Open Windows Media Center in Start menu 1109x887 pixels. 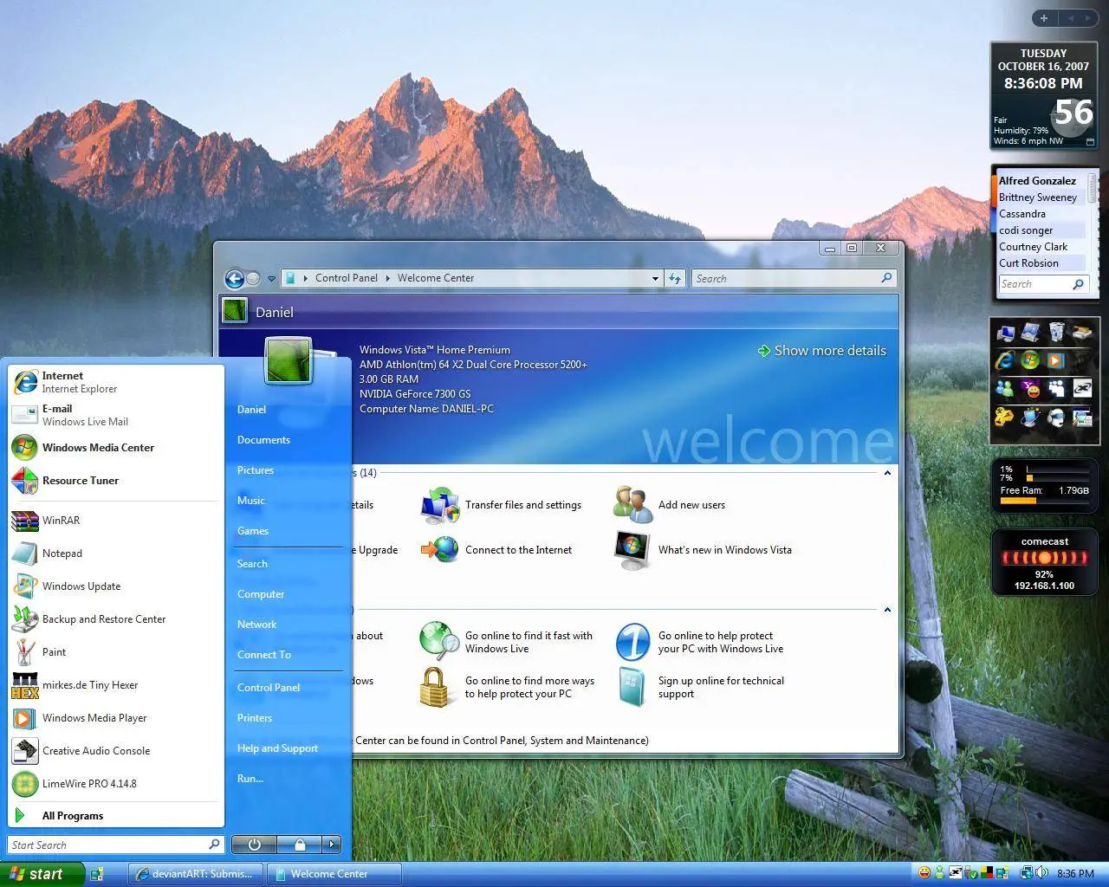[x=116, y=448]
